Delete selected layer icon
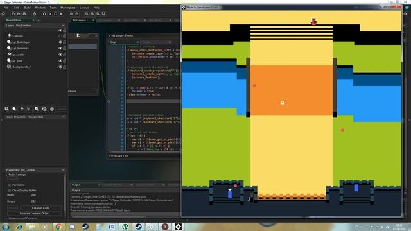Screen dimensions: 411x231 tap(52, 108)
